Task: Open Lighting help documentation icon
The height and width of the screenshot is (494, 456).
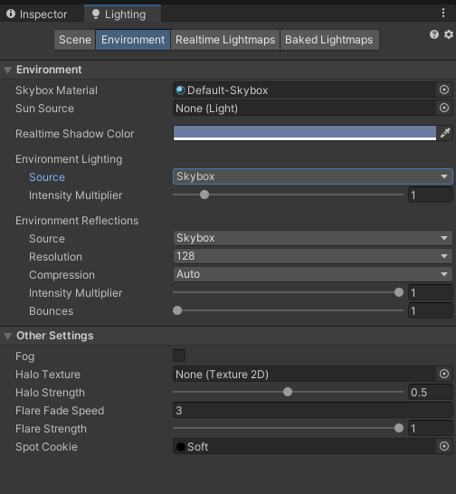Action: pos(434,34)
